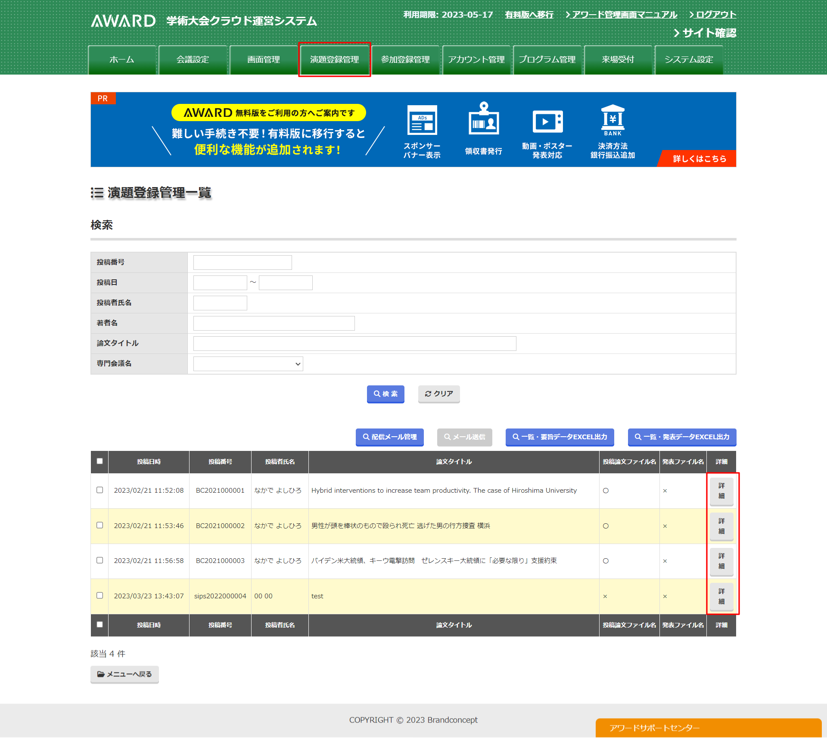Open 参加登録管理 navigation tab

click(405, 59)
